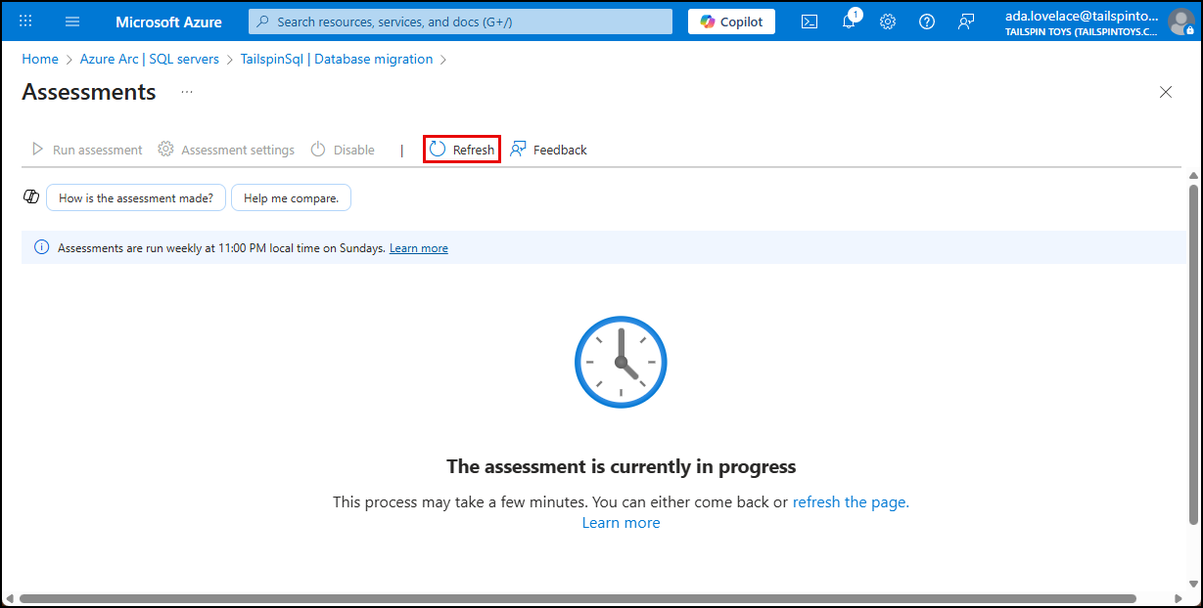This screenshot has height=608, width=1203.
Task: Open the notifications bell
Action: pyautogui.click(x=848, y=21)
